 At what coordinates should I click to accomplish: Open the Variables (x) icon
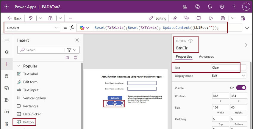(7, 112)
